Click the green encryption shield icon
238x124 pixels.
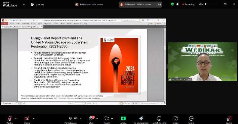pyautogui.click(x=172, y=4)
